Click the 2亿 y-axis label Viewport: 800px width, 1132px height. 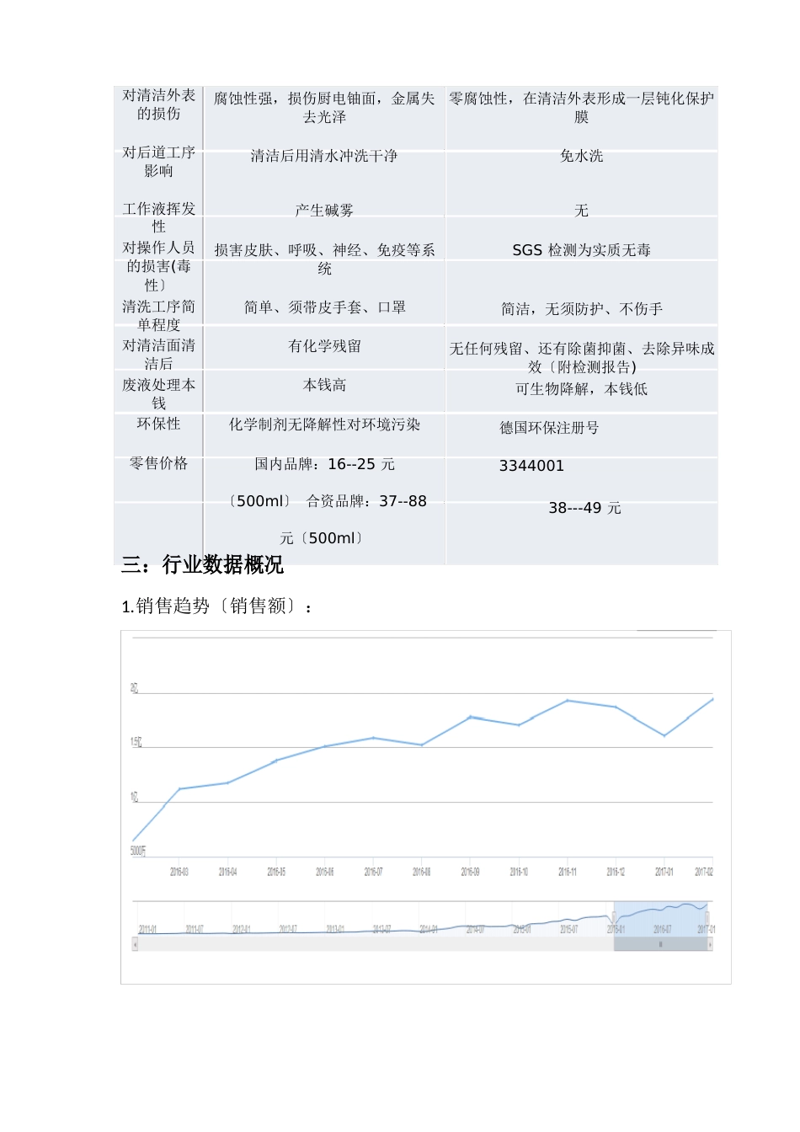click(134, 688)
